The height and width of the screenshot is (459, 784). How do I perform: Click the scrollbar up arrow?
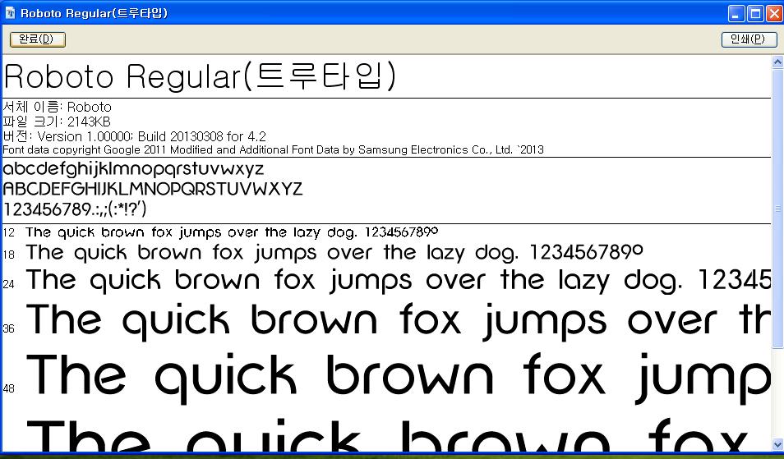[x=777, y=62]
